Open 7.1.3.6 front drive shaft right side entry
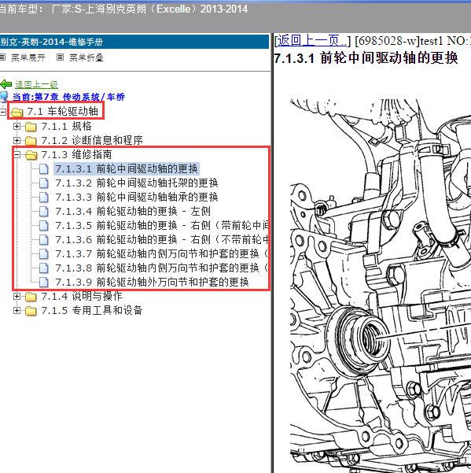 coord(162,239)
